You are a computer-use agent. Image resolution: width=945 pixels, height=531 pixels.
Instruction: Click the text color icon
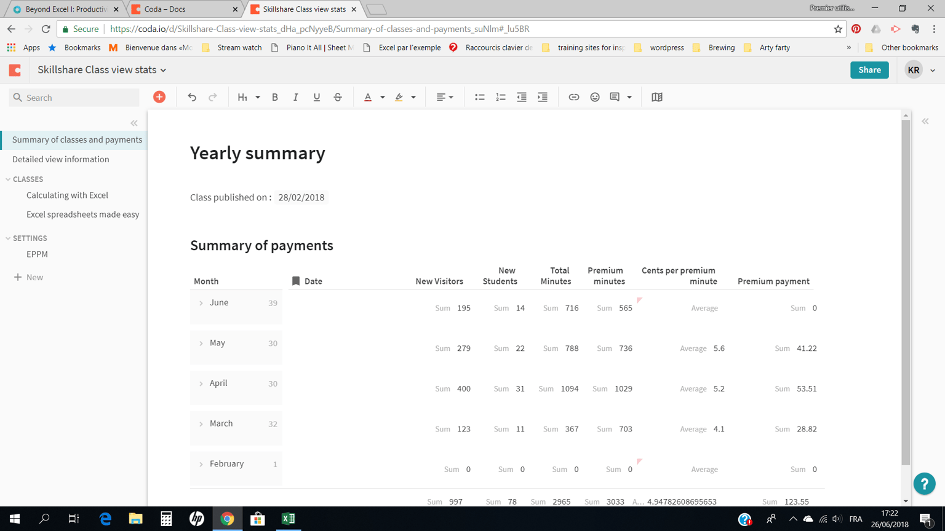point(368,97)
